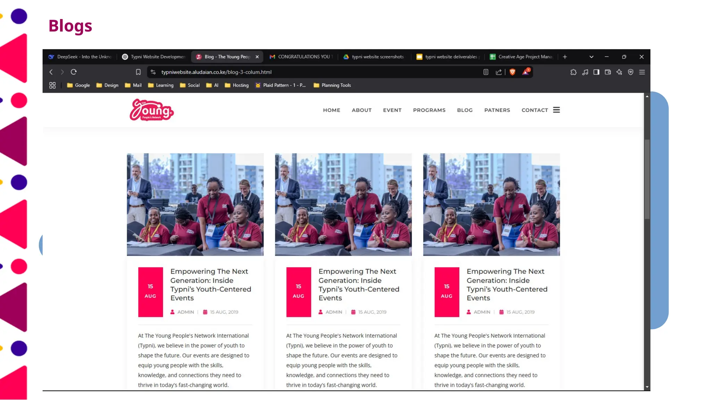Click the pink 15 AUG badge on middle post
This screenshot has width=711, height=400.
pos(299,292)
